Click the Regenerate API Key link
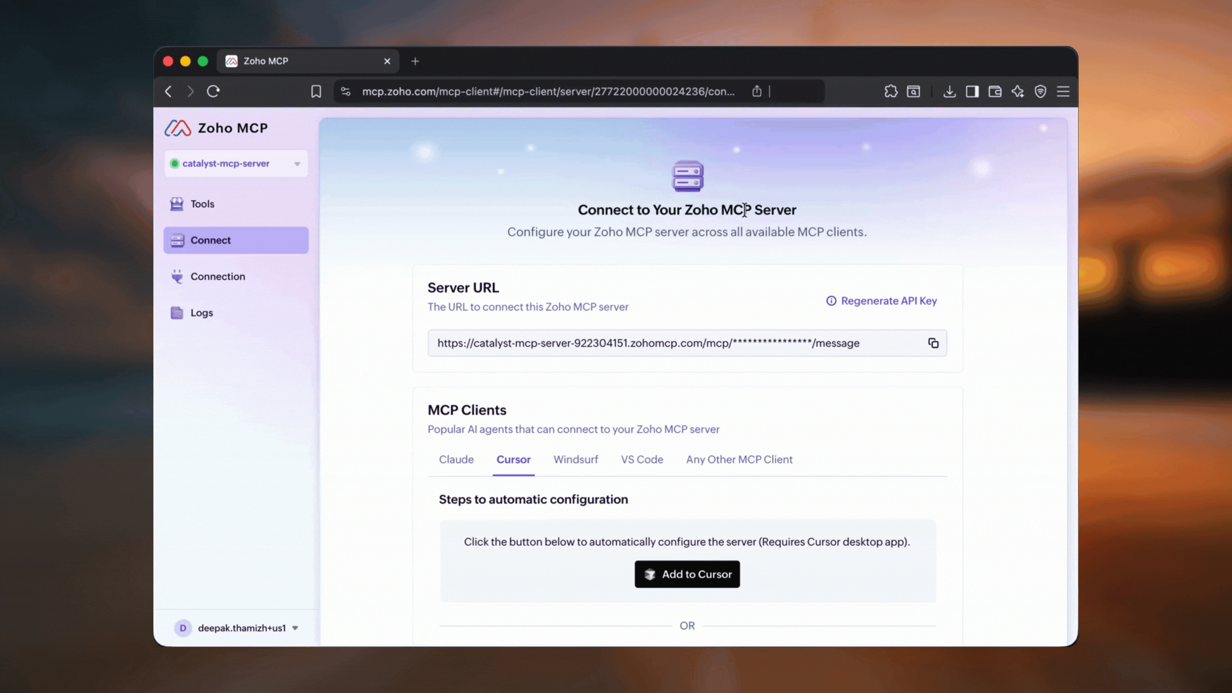 tap(889, 301)
